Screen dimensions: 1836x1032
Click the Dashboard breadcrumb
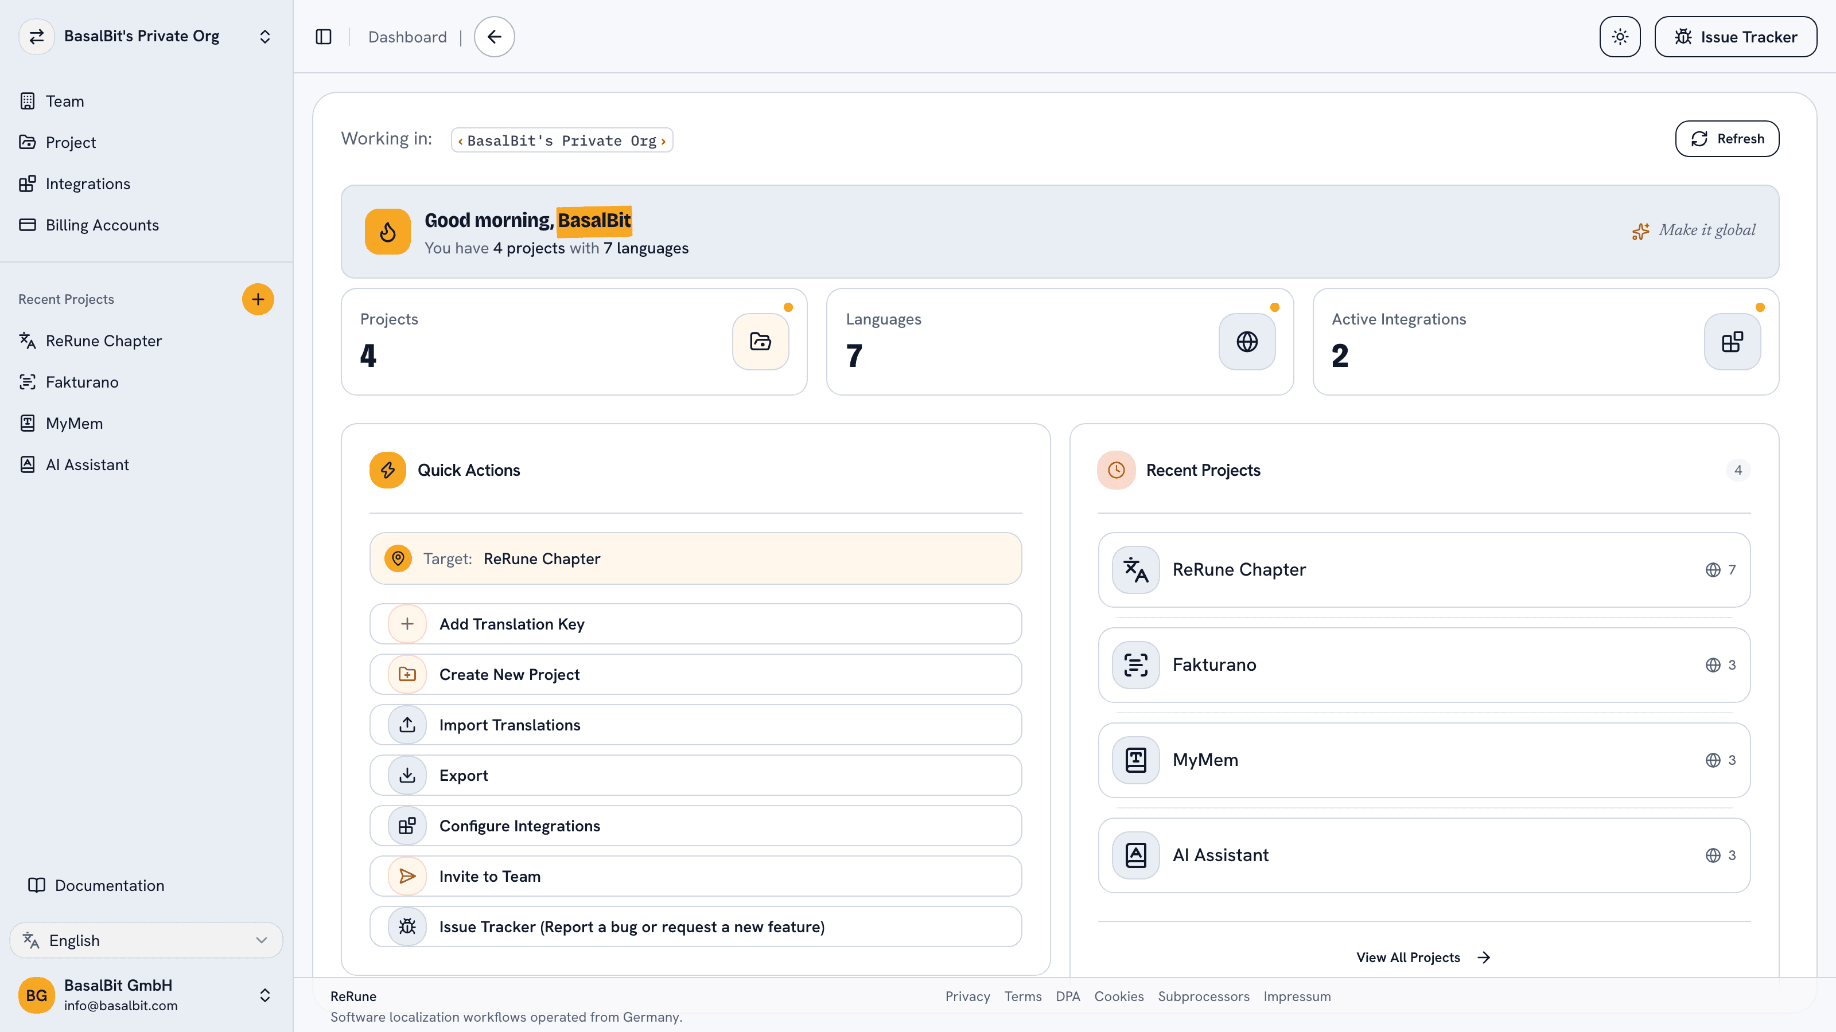tap(407, 37)
